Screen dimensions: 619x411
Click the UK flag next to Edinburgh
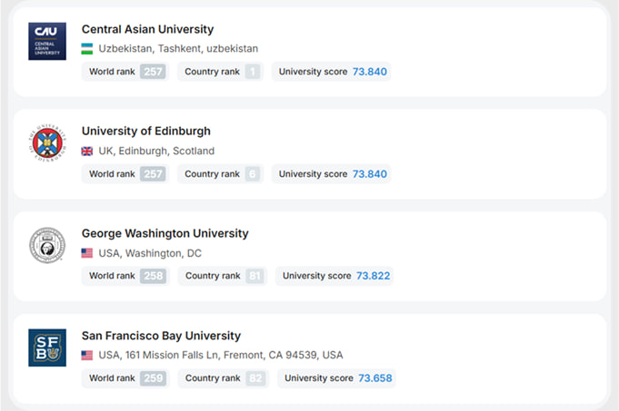coord(87,151)
